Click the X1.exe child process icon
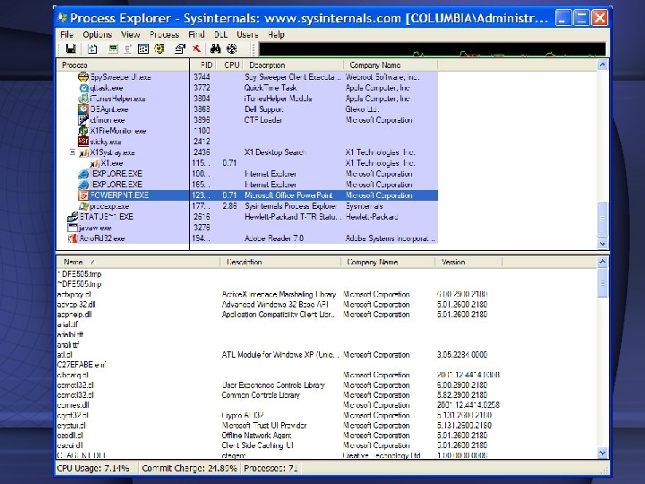This screenshot has height=484, width=645. pos(95,163)
